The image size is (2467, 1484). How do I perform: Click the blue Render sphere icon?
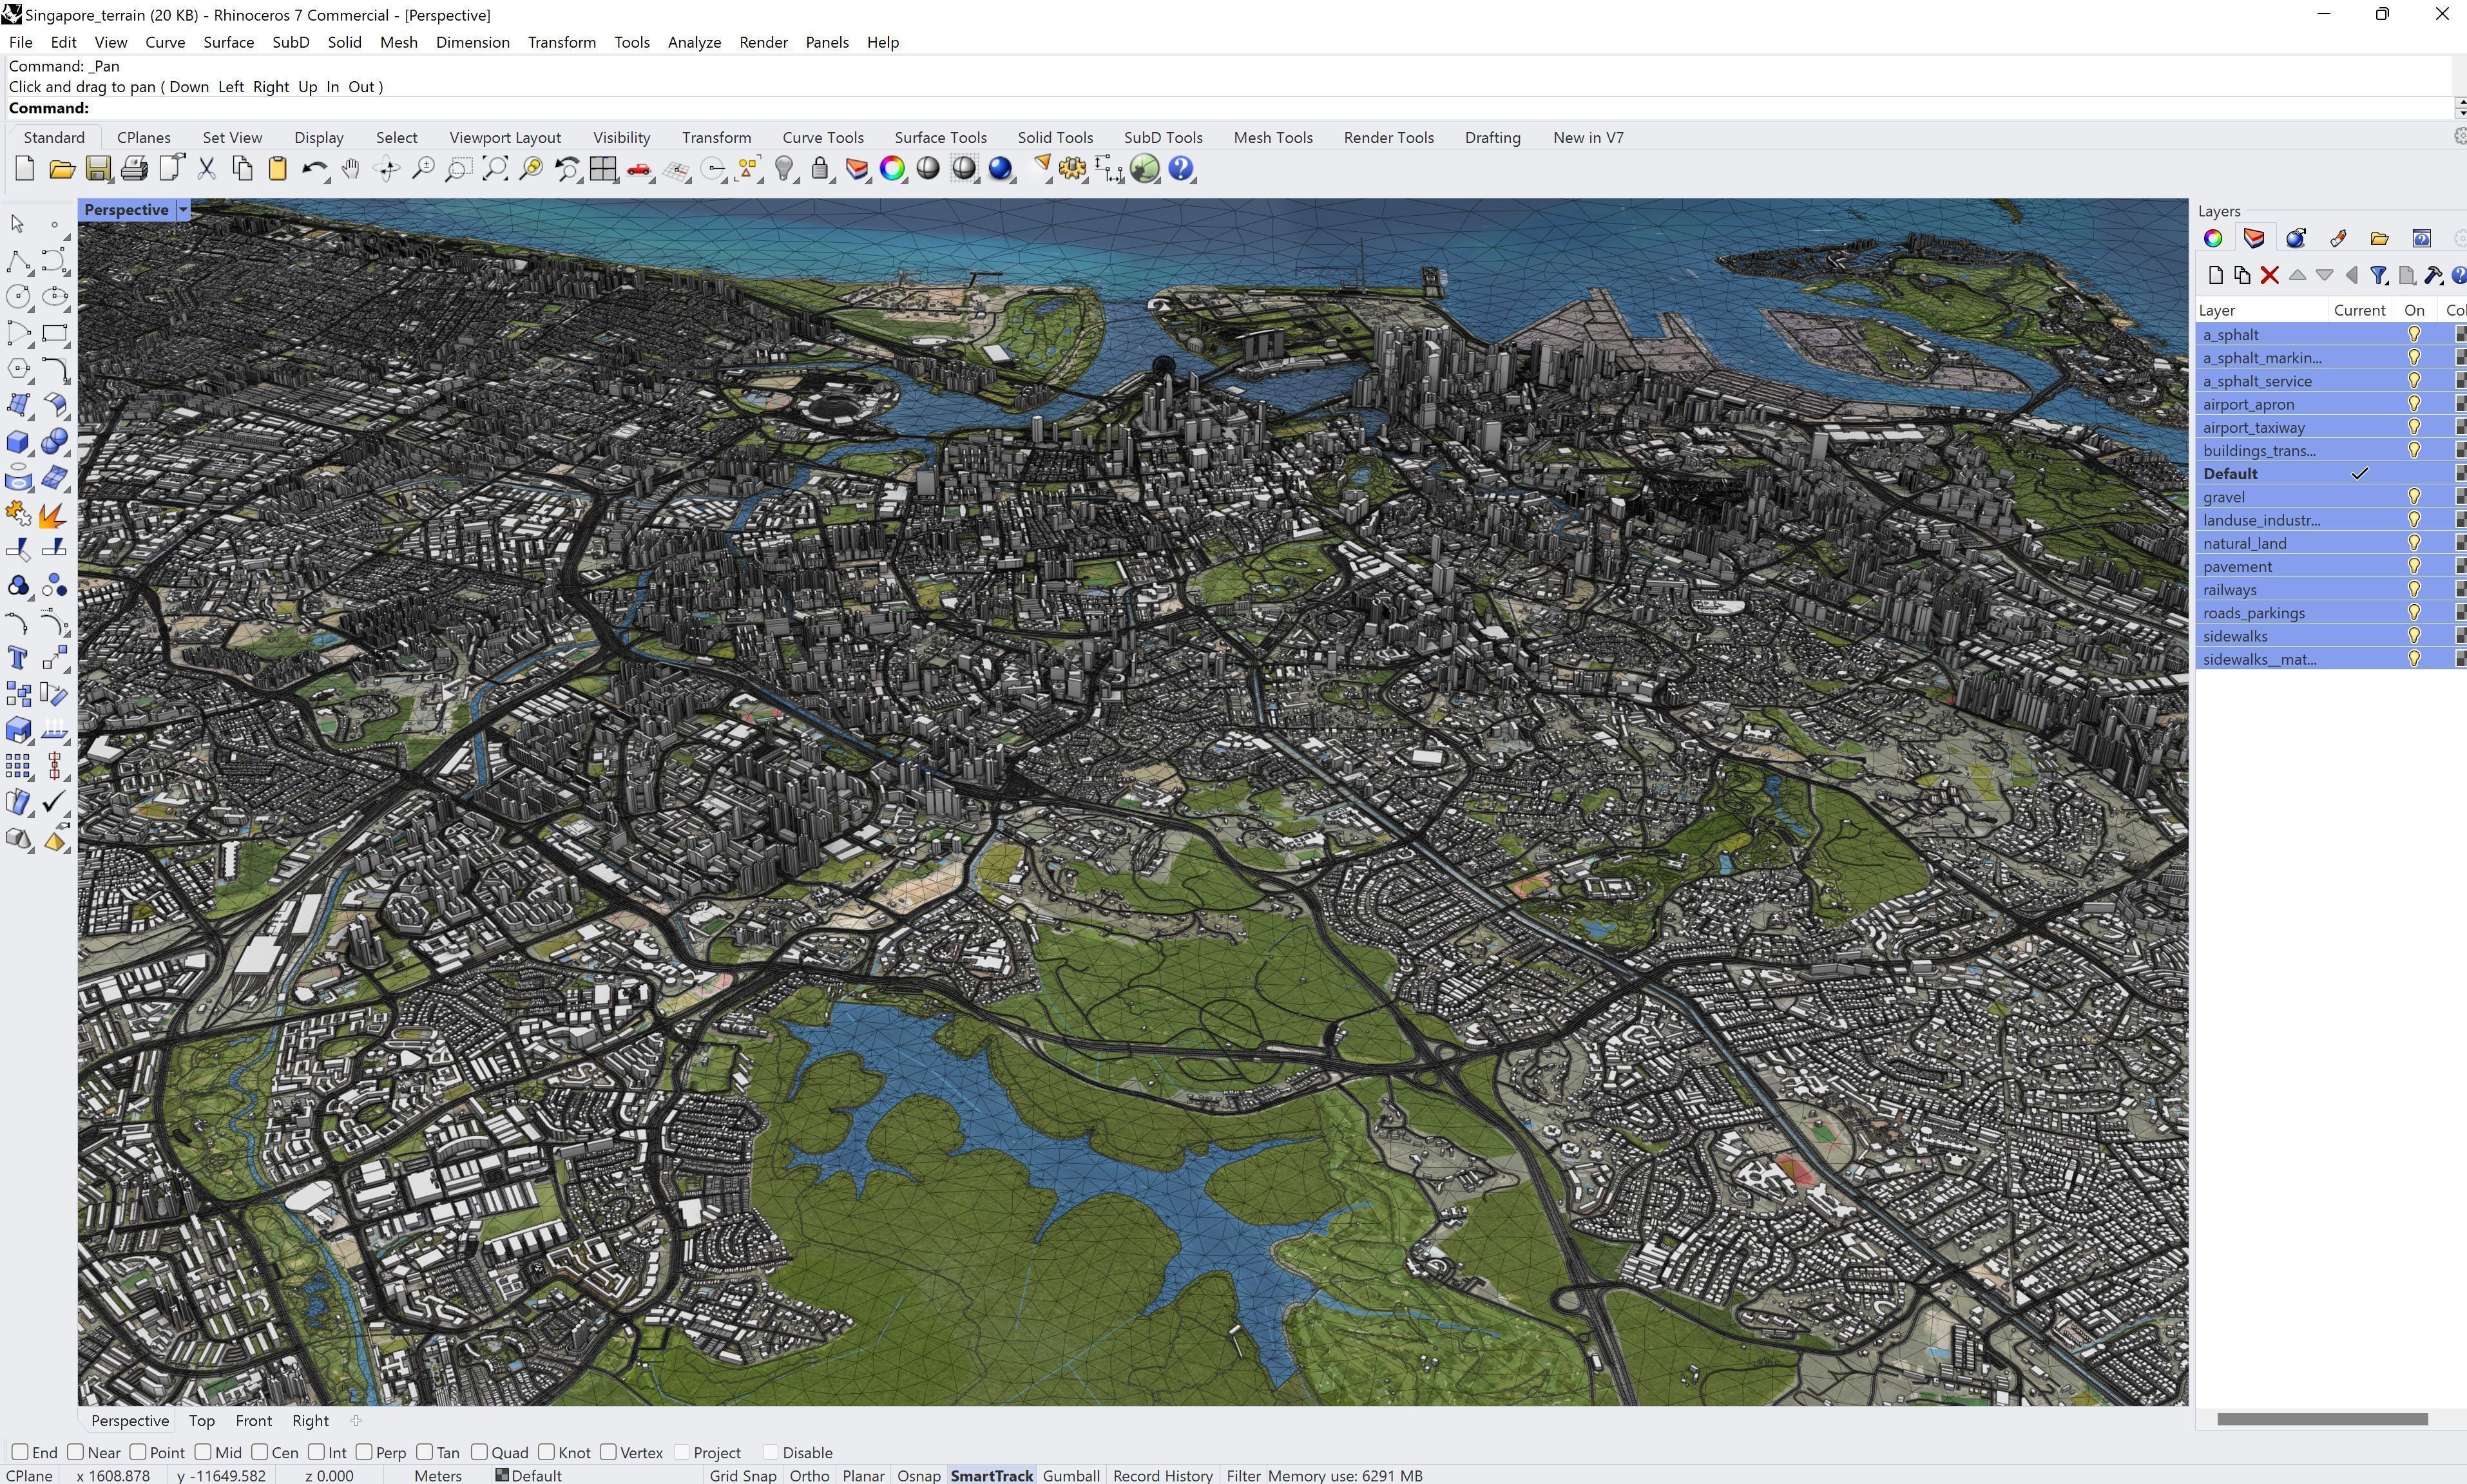(1000, 169)
